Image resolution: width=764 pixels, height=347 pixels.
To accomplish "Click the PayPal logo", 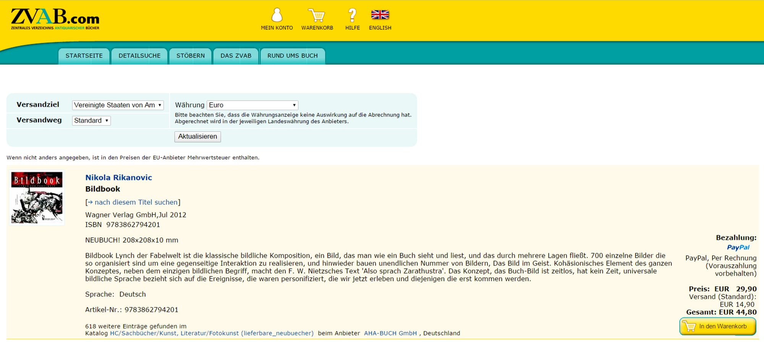I will point(738,247).
